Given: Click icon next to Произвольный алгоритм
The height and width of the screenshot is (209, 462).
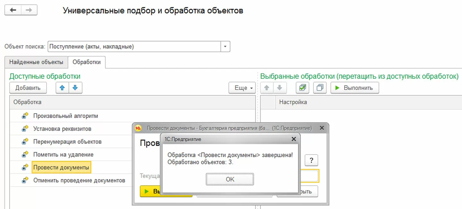Looking at the screenshot, I should click(25, 116).
